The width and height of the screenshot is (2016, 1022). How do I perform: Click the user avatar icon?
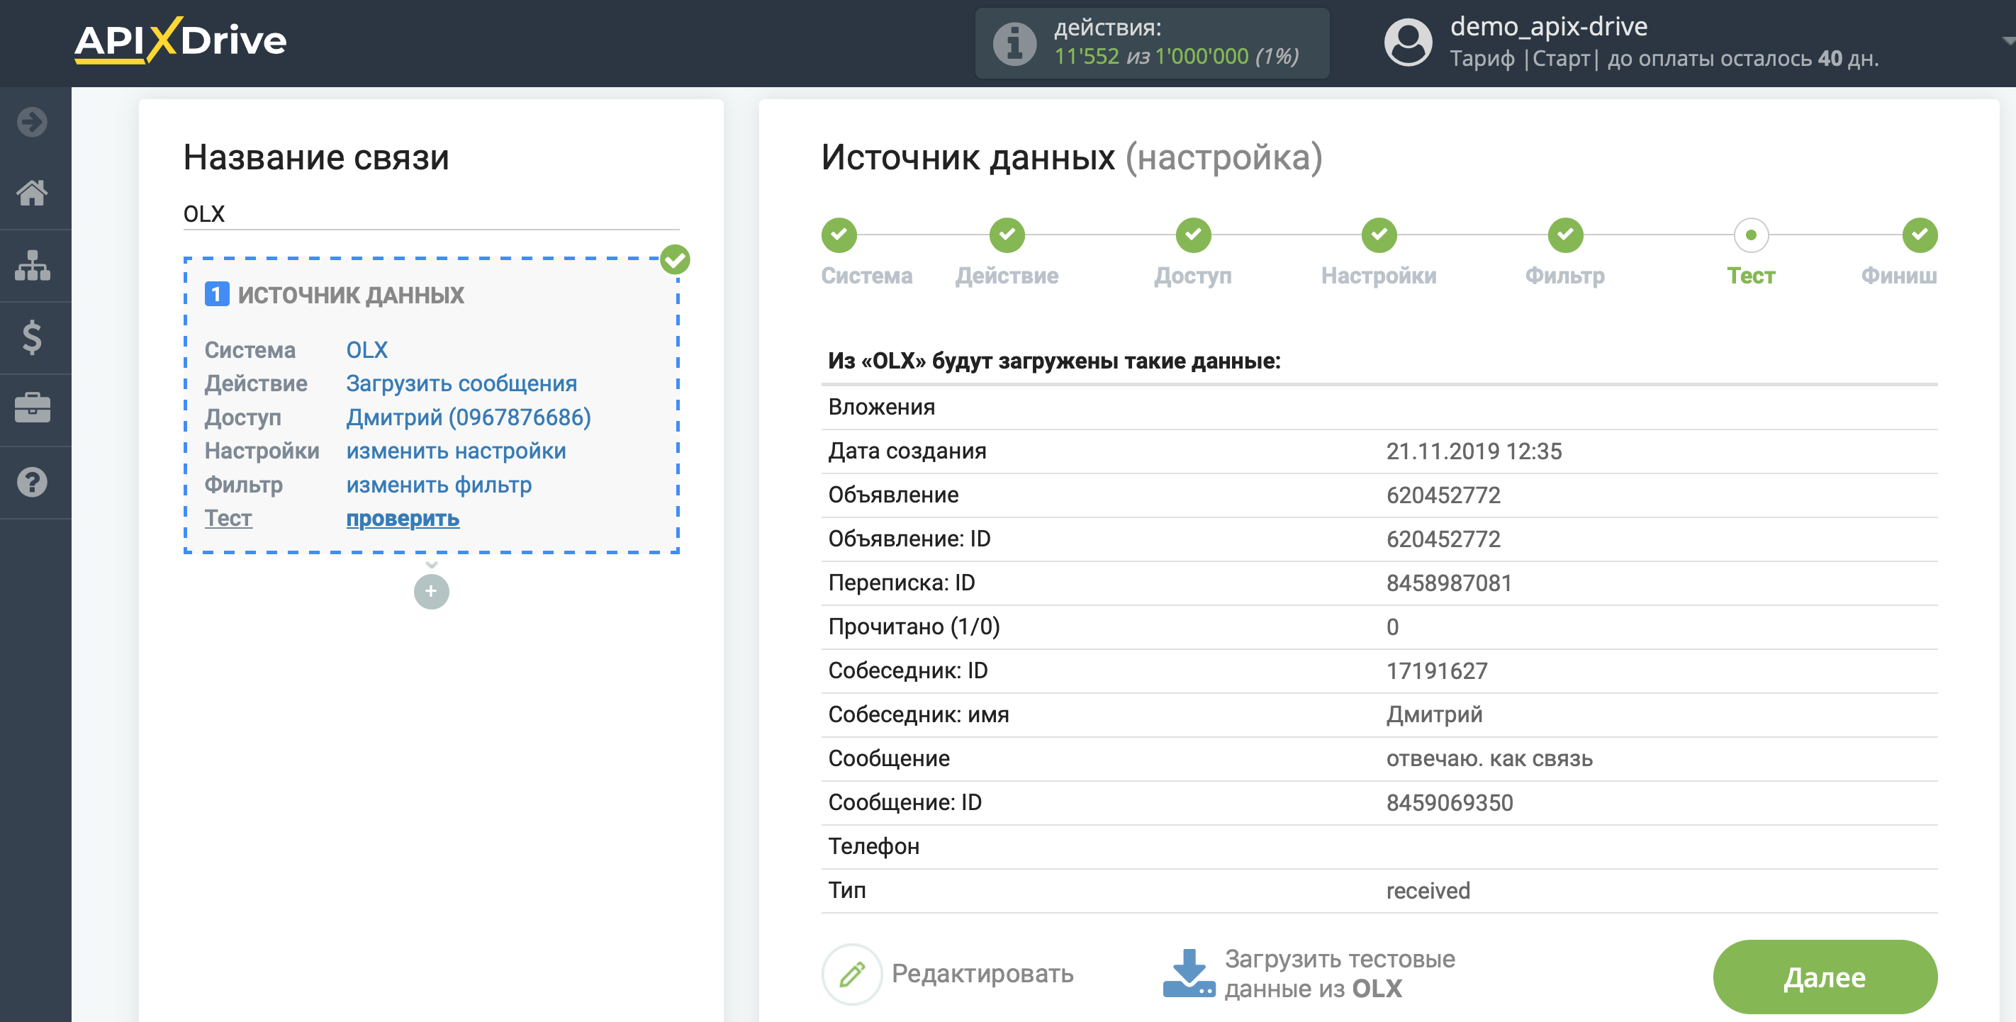pos(1408,43)
